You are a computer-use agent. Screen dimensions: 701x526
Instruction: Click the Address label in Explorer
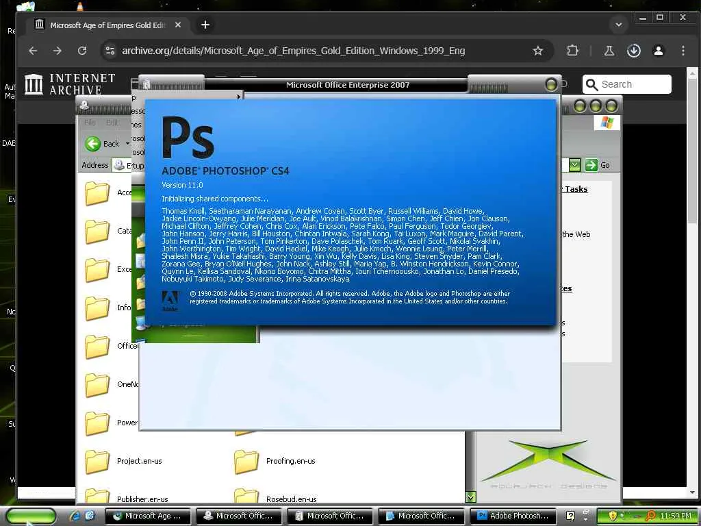point(94,165)
